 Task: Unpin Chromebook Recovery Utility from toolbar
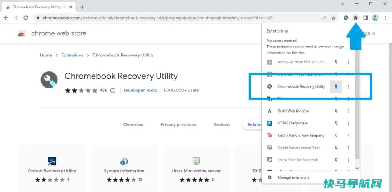tap(336, 87)
